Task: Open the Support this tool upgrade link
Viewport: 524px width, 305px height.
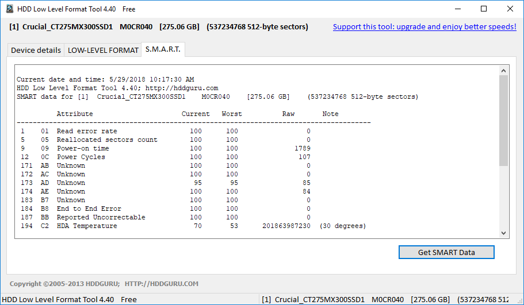Action: (424, 26)
